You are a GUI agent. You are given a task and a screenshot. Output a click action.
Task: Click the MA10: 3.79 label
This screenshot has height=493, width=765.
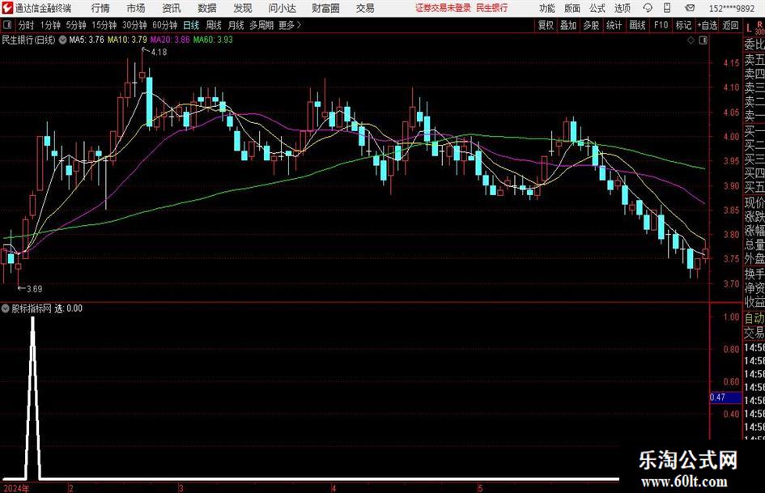127,40
